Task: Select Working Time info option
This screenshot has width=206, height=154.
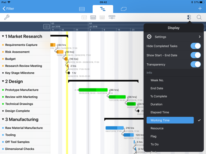Action: click(170, 120)
